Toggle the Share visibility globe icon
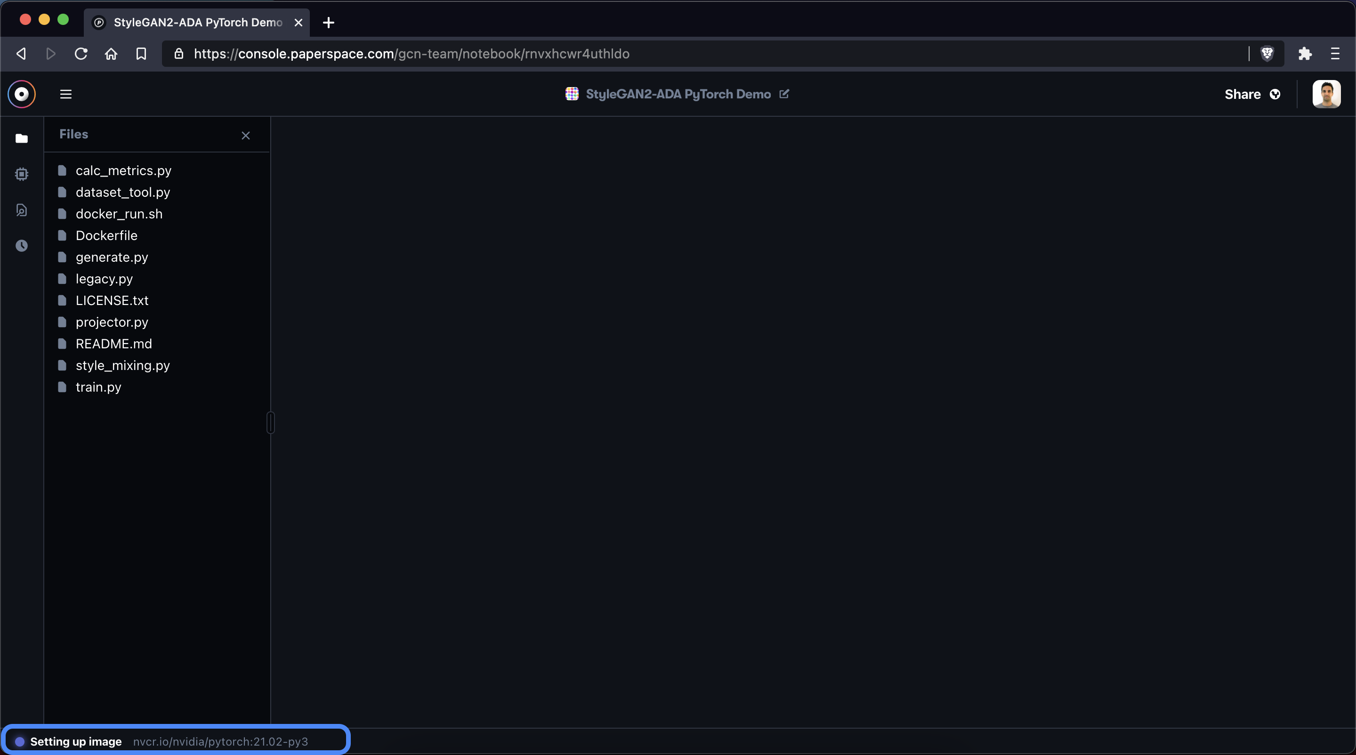Image resolution: width=1356 pixels, height=755 pixels. pyautogui.click(x=1276, y=94)
